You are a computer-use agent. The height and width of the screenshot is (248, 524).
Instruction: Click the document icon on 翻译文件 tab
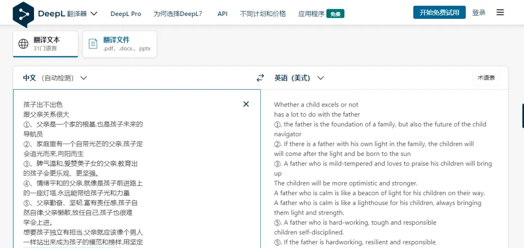93,44
